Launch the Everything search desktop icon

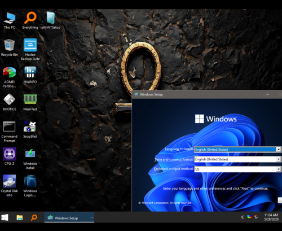pos(30,20)
